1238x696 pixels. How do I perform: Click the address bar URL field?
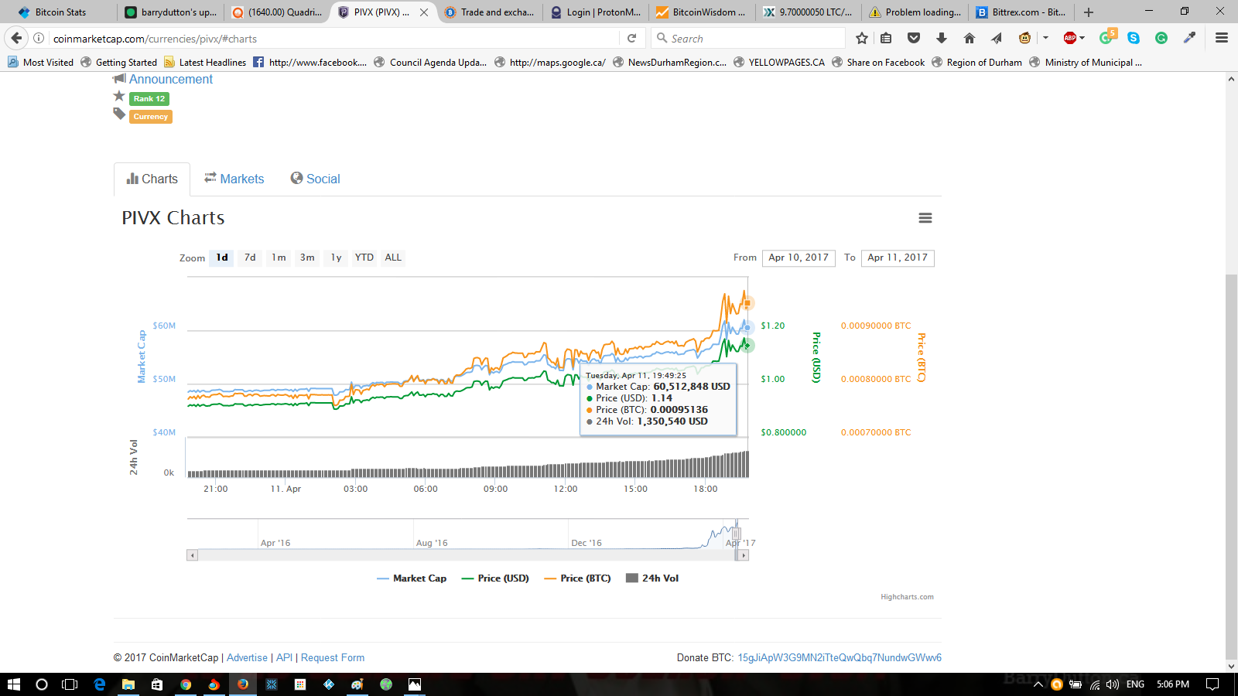333,39
